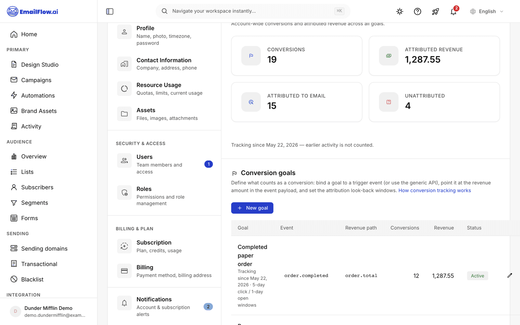The height and width of the screenshot is (325, 520).
Task: Toggle the sidebar panel icon
Action: click(110, 11)
